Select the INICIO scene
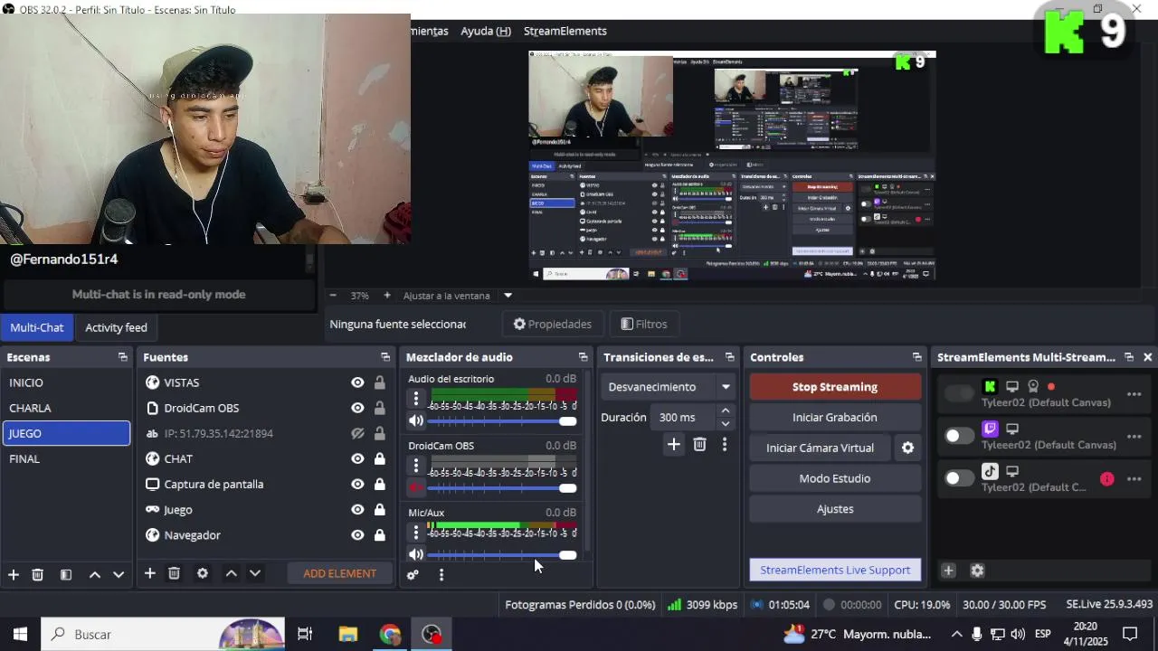This screenshot has height=651, width=1158. [x=66, y=382]
